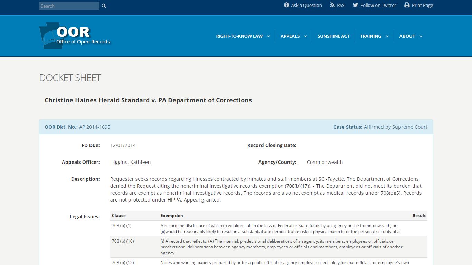Click the Description label

(85, 179)
